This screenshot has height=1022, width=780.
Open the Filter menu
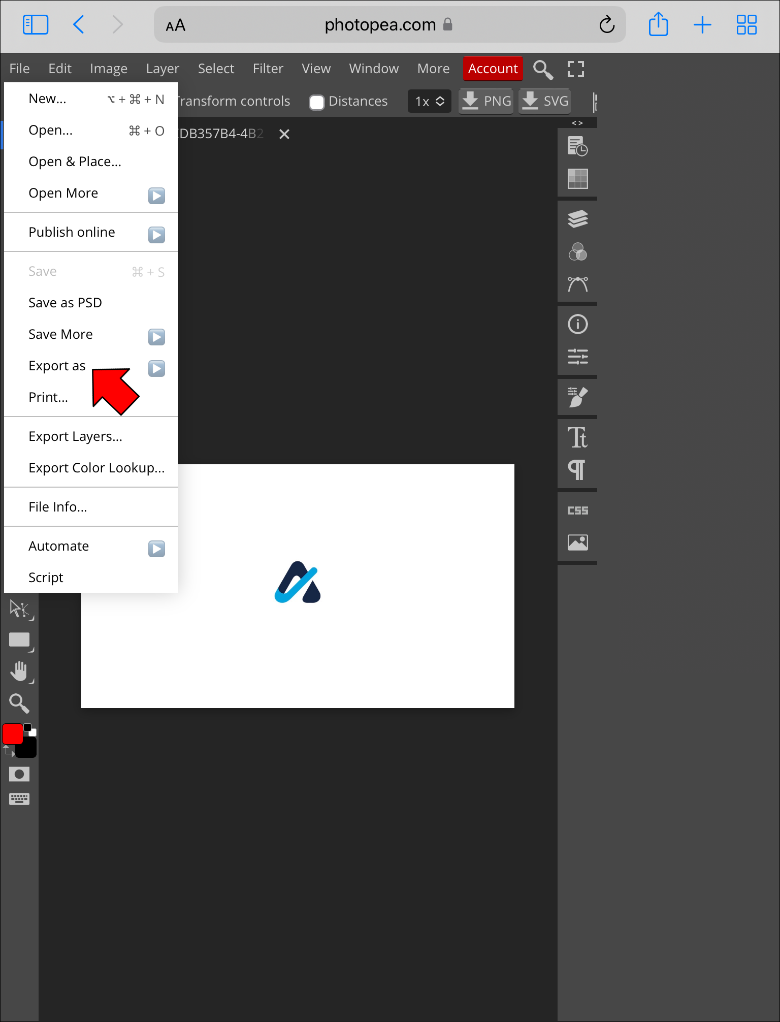268,69
